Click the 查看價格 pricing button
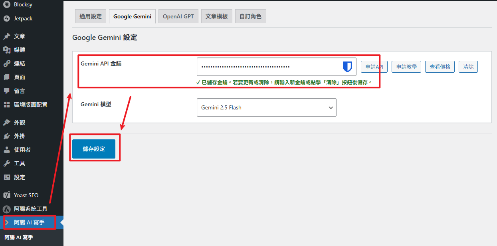497x246 pixels. pyautogui.click(x=440, y=67)
